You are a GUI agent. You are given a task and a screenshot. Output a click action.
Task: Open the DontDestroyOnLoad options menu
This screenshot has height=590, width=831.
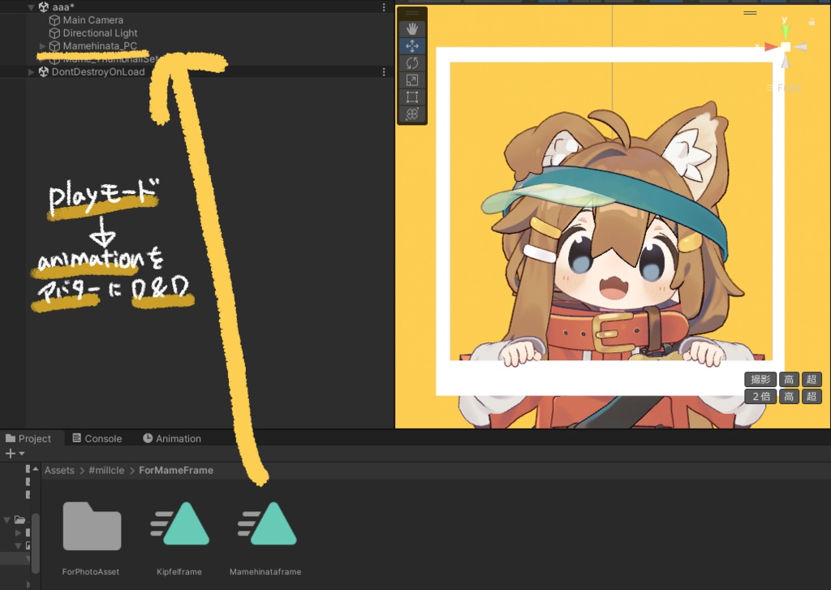(384, 72)
